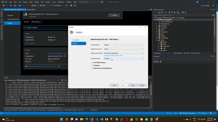
Task: Switch to the Team Explorer tab
Action: point(178,53)
